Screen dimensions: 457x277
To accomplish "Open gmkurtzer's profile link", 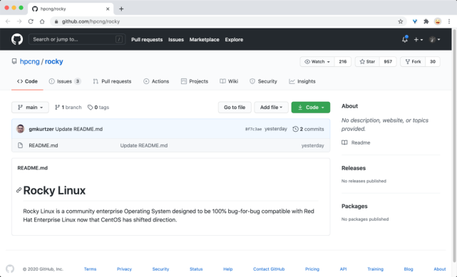I will (41, 129).
